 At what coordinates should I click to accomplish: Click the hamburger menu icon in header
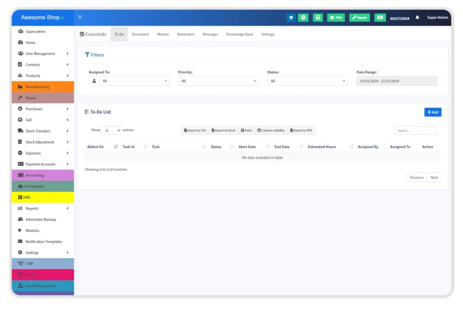click(80, 18)
